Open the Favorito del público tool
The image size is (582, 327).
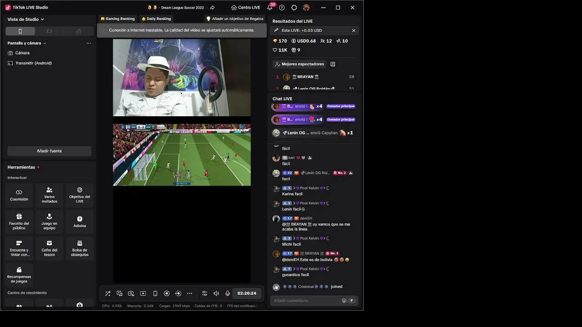click(x=19, y=222)
